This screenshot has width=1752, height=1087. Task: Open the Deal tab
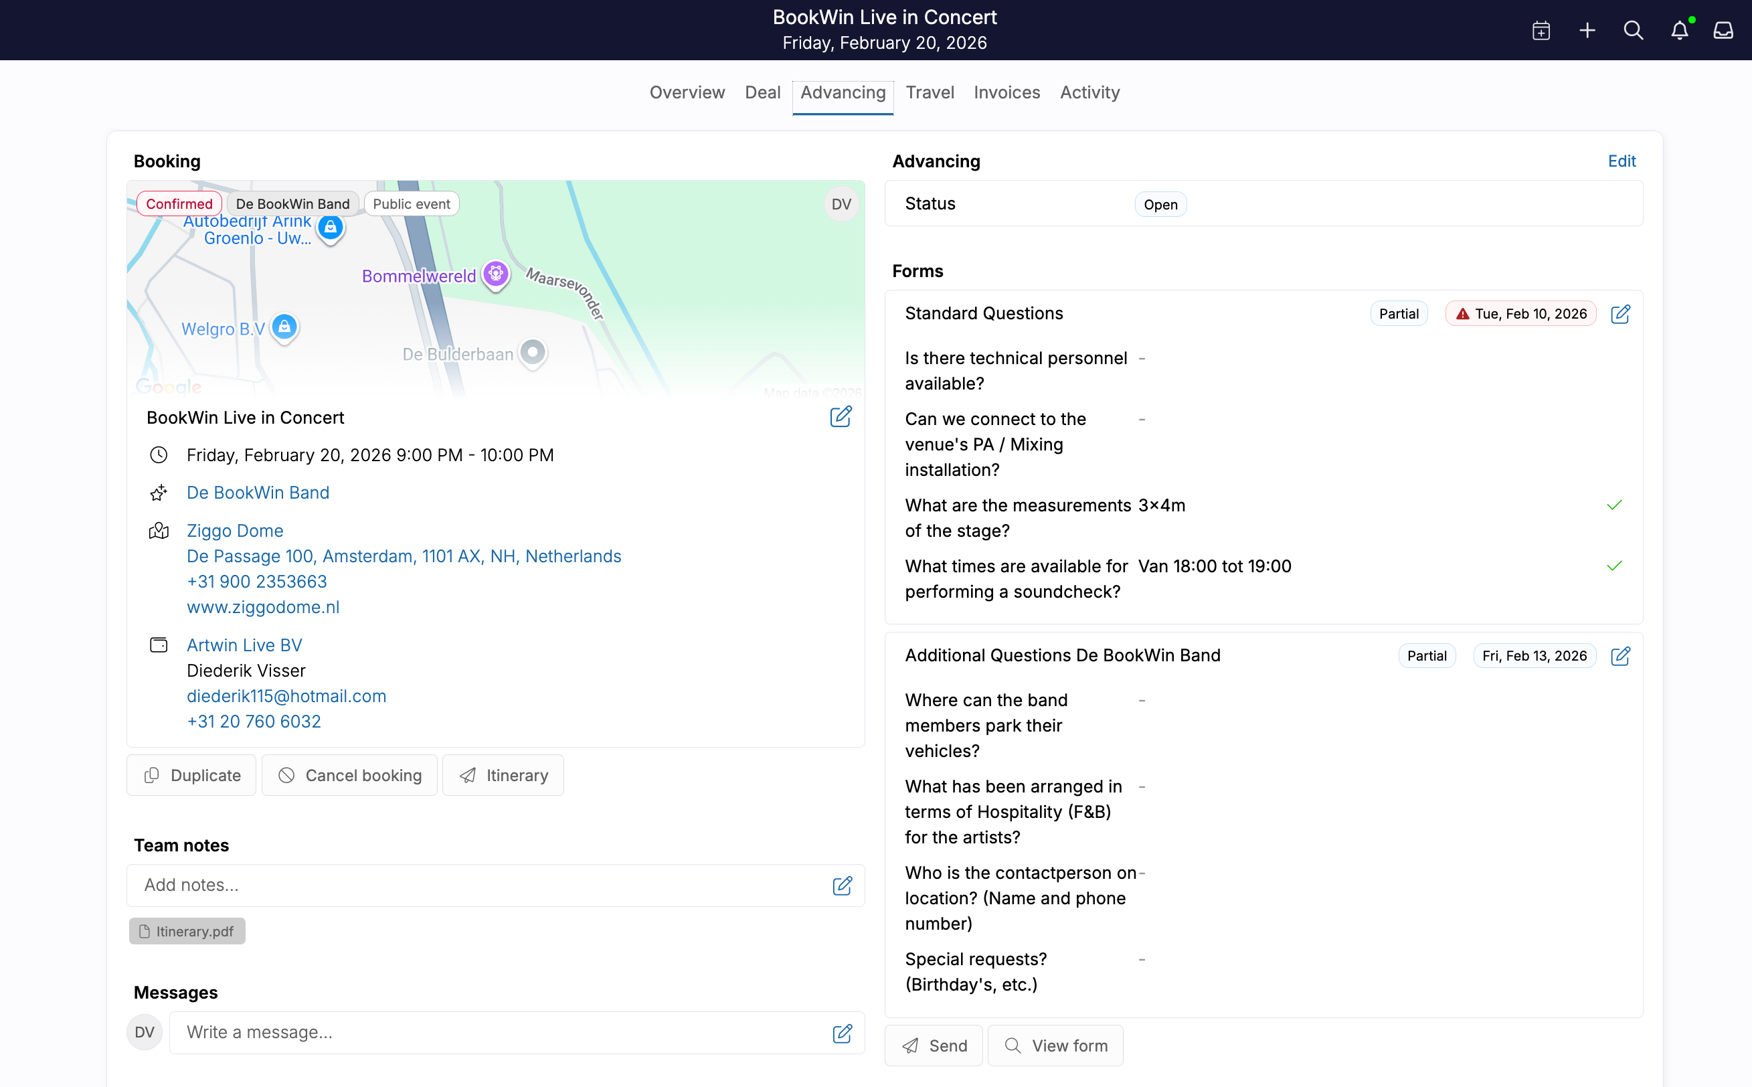pyautogui.click(x=762, y=93)
